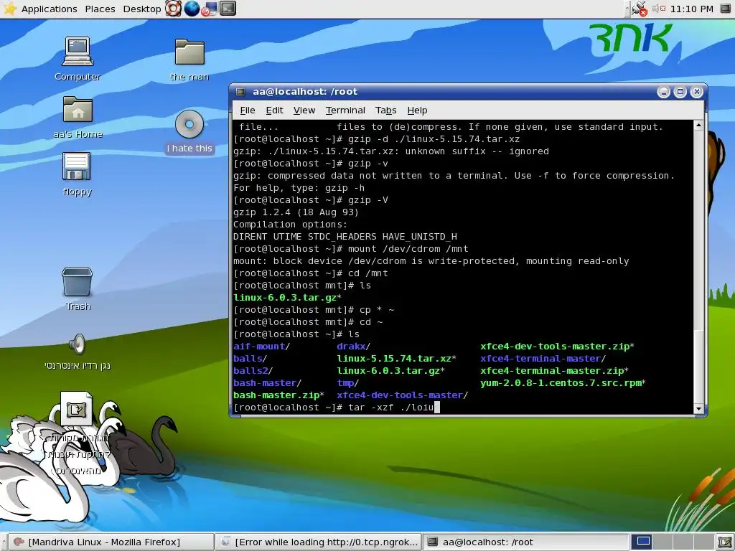Click 'gzip 1.2.4 (18 Aug 93)' line

(296, 212)
